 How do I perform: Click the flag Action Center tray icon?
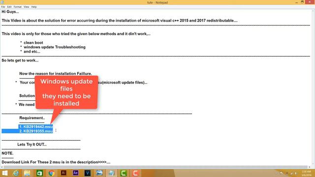click(282, 173)
